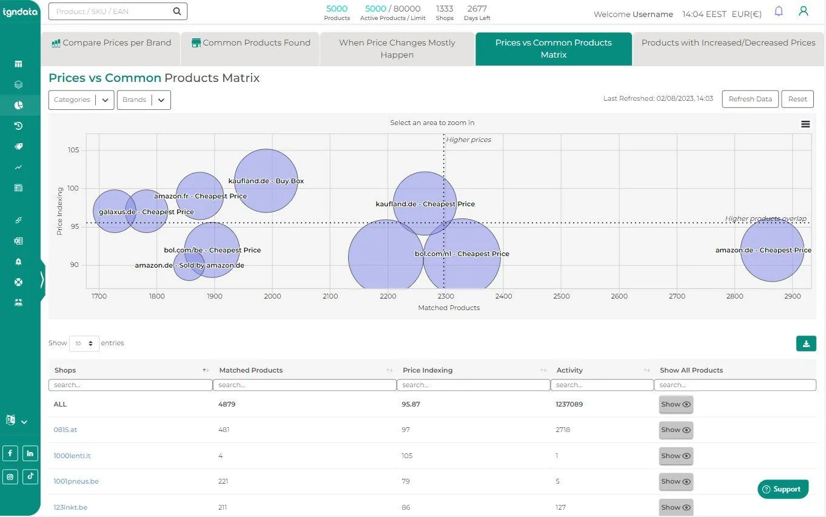Open the Facebook social link
The height and width of the screenshot is (517, 826).
[10, 453]
